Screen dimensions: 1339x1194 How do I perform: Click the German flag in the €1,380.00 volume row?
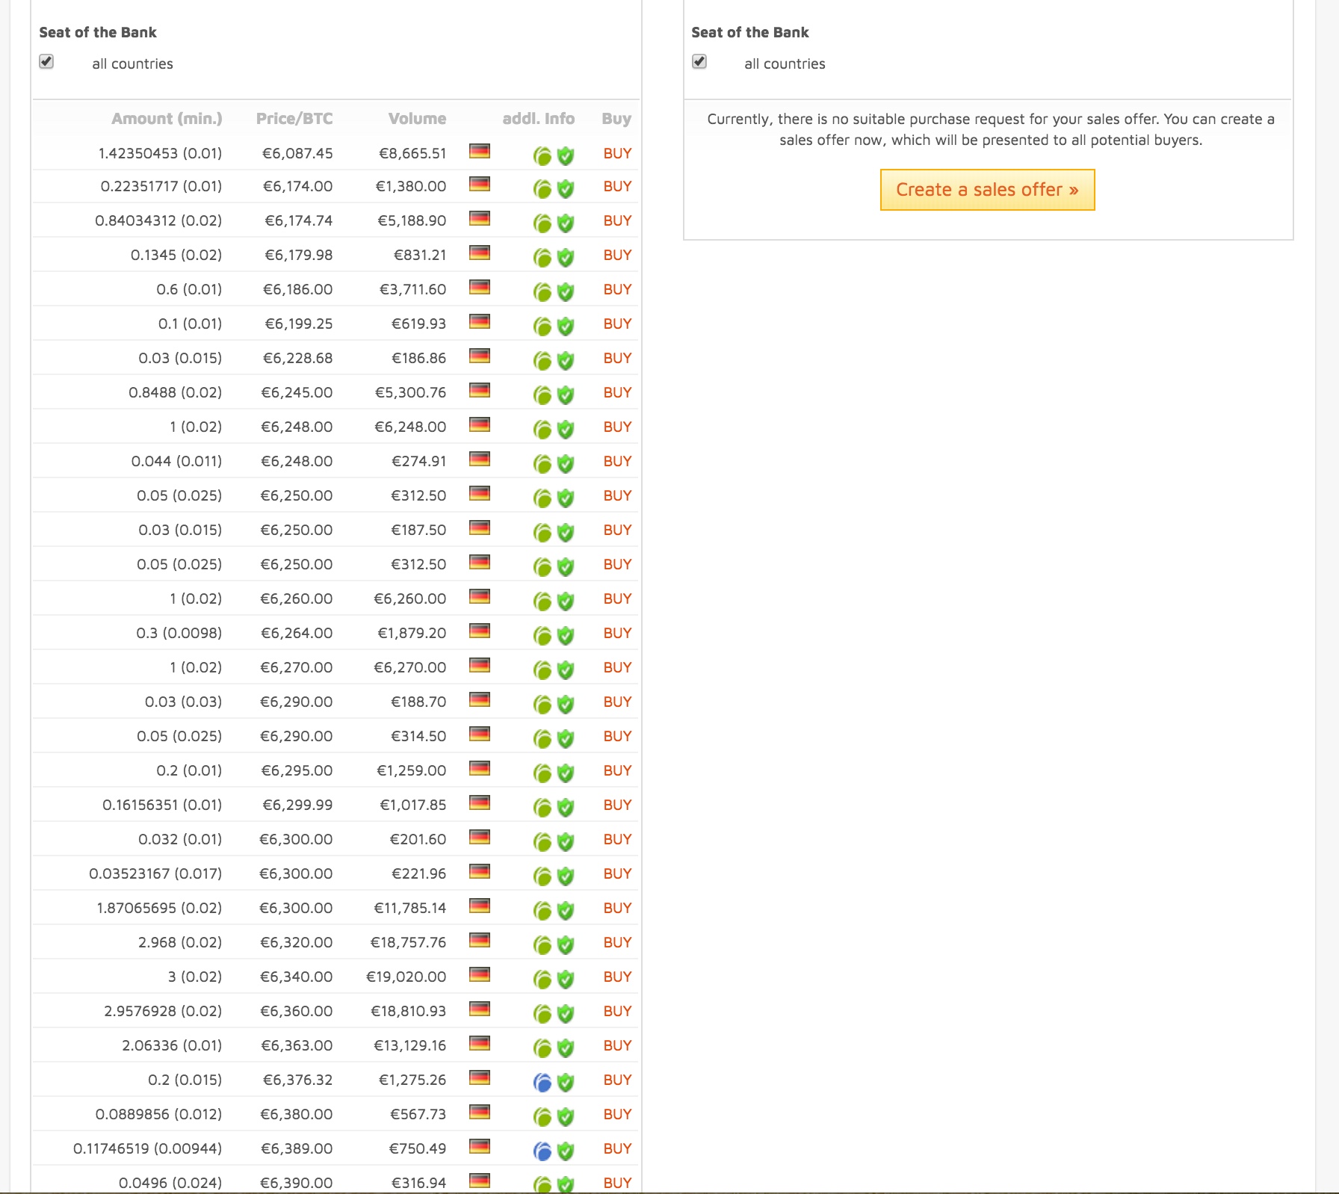(x=480, y=185)
